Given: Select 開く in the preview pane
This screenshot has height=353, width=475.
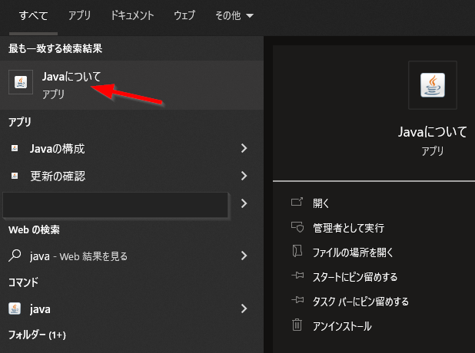Looking at the screenshot, I should [321, 203].
